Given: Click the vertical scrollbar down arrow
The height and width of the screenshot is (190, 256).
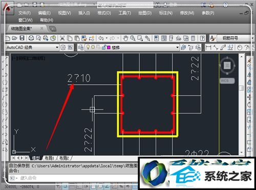Looking at the screenshot, I should click(x=242, y=153).
